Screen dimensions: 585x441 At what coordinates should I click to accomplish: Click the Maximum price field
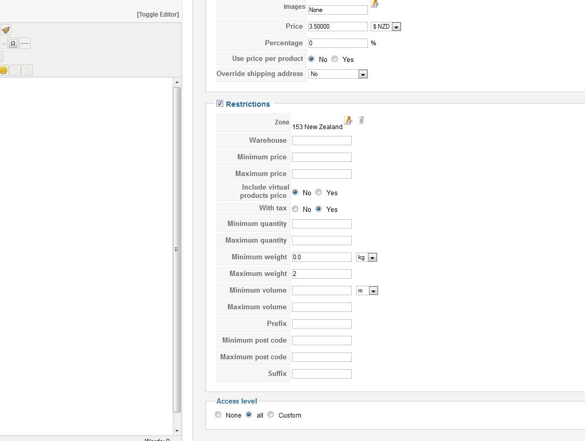tap(322, 173)
